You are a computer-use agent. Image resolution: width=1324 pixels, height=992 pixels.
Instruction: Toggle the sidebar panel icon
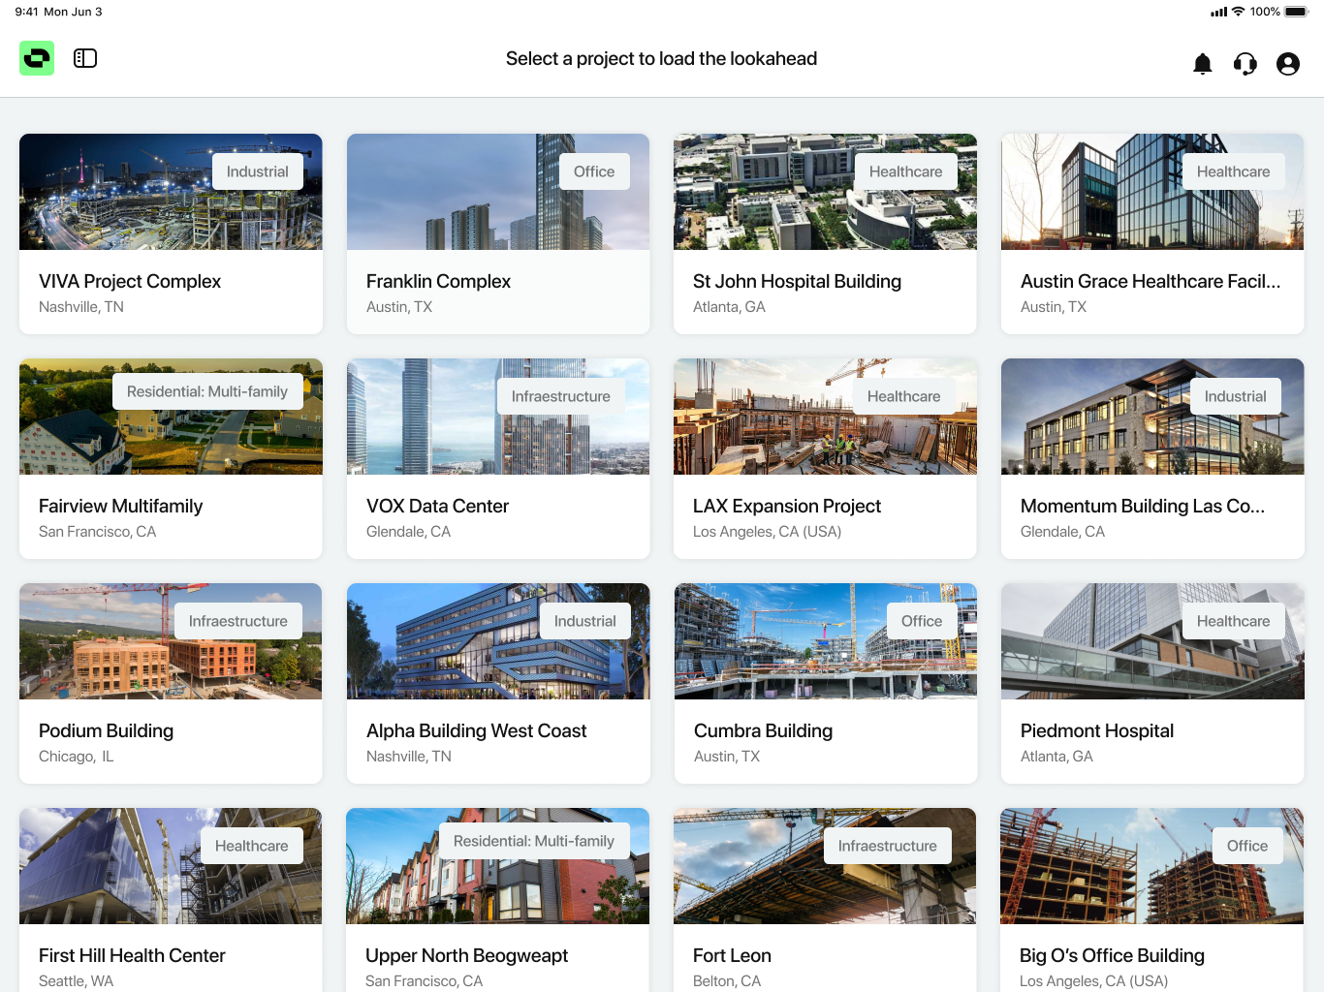click(x=85, y=58)
